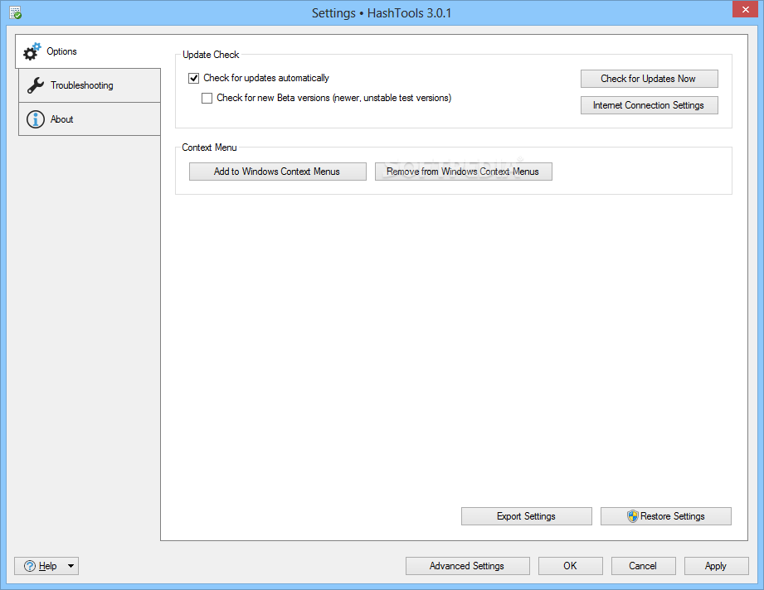Open the Options tab label

click(61, 51)
